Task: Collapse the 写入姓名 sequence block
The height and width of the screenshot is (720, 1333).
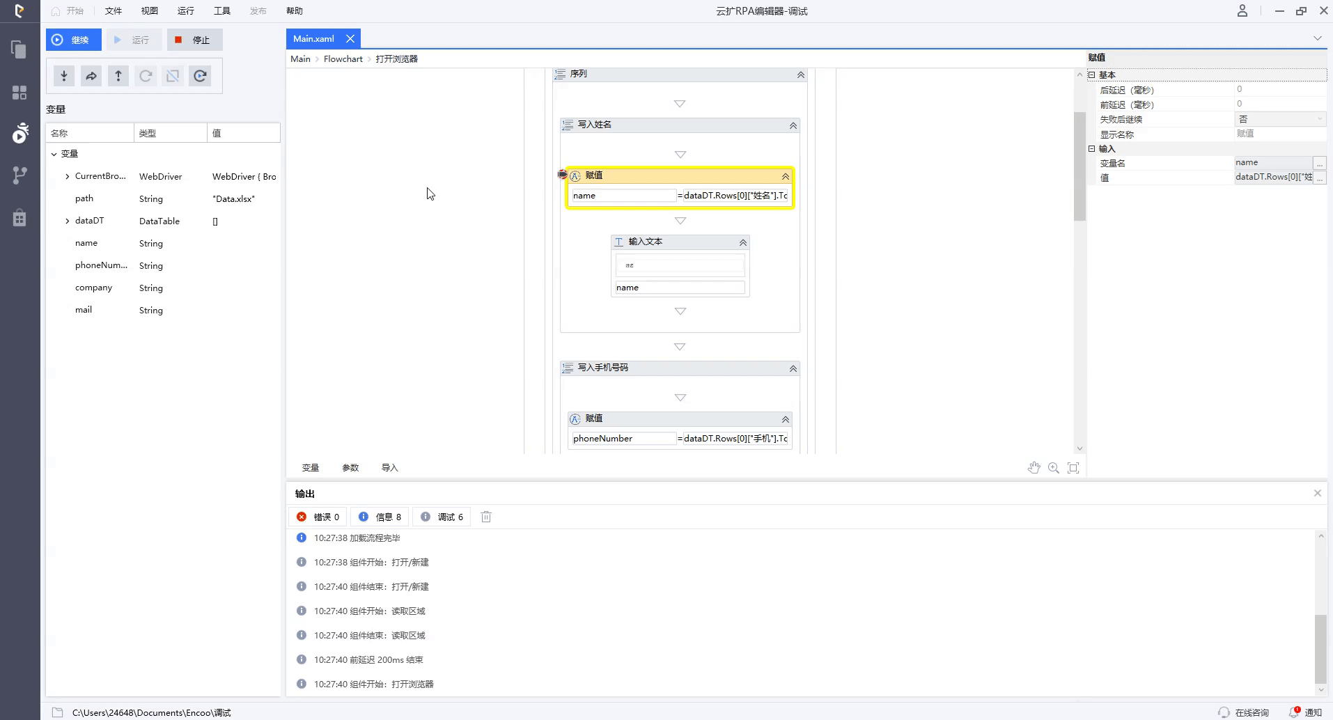Action: pos(793,125)
